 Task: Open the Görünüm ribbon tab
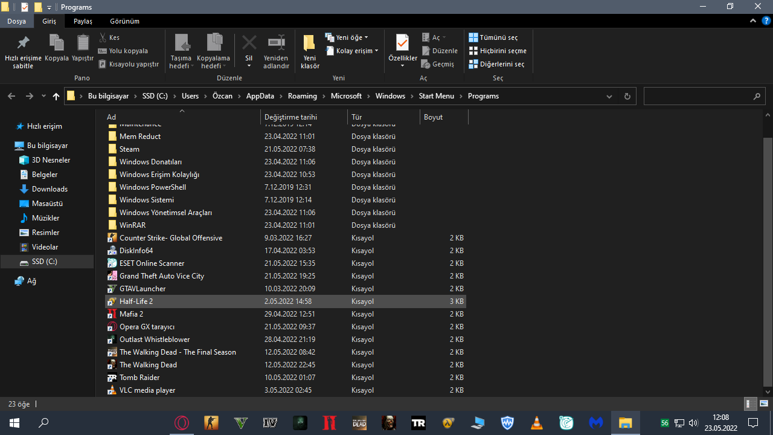click(124, 21)
